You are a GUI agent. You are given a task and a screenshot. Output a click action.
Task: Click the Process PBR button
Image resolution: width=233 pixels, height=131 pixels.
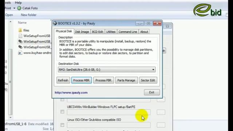103,80
